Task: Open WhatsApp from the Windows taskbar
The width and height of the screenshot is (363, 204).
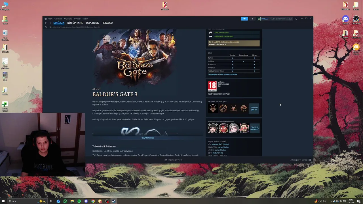Action: (65, 201)
